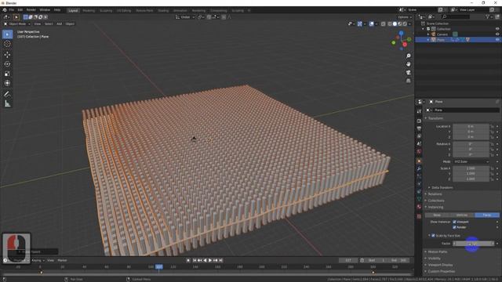The height and width of the screenshot is (282, 502).
Task: Select the Annotate pencil tool
Action: [x=7, y=94]
